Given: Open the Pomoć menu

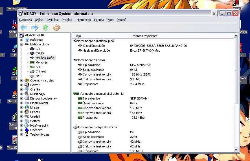Looking at the screenshot, I should pyautogui.click(x=121, y=20).
